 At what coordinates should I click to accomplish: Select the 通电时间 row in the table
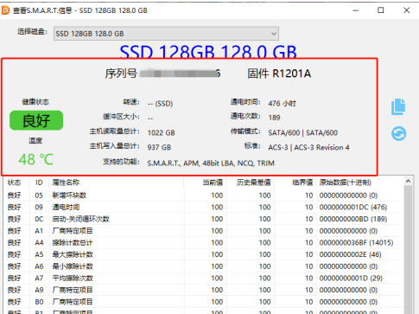point(203,208)
